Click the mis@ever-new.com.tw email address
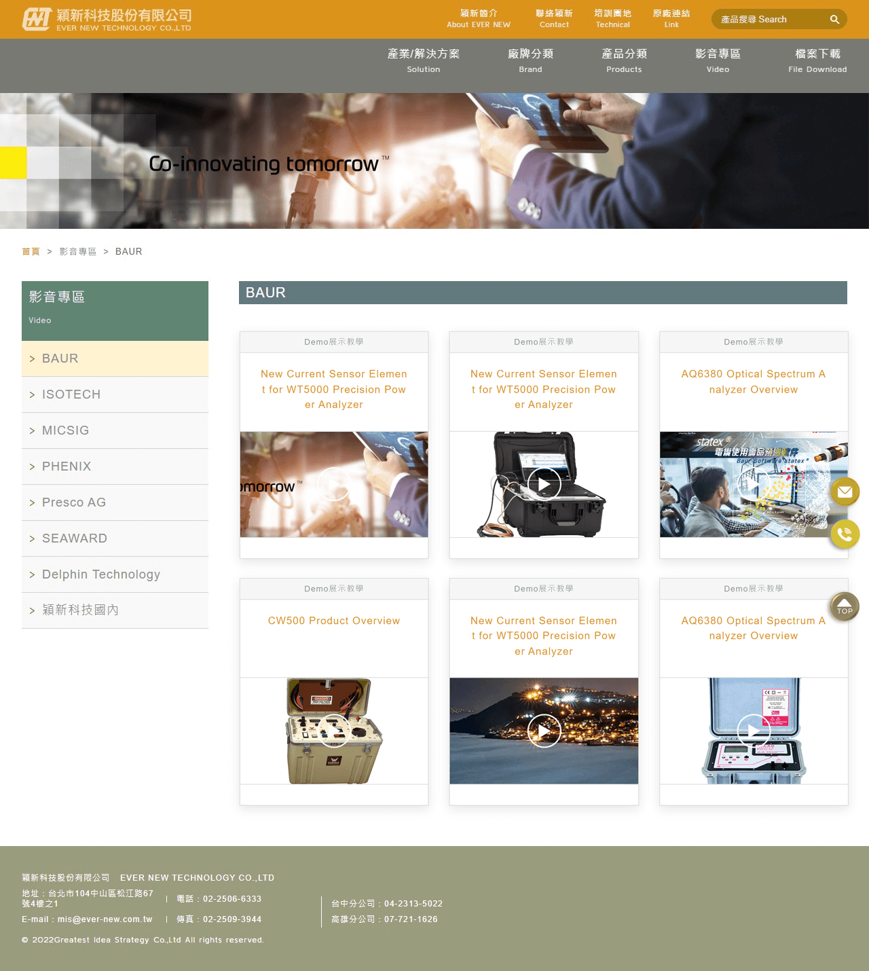 coord(105,919)
